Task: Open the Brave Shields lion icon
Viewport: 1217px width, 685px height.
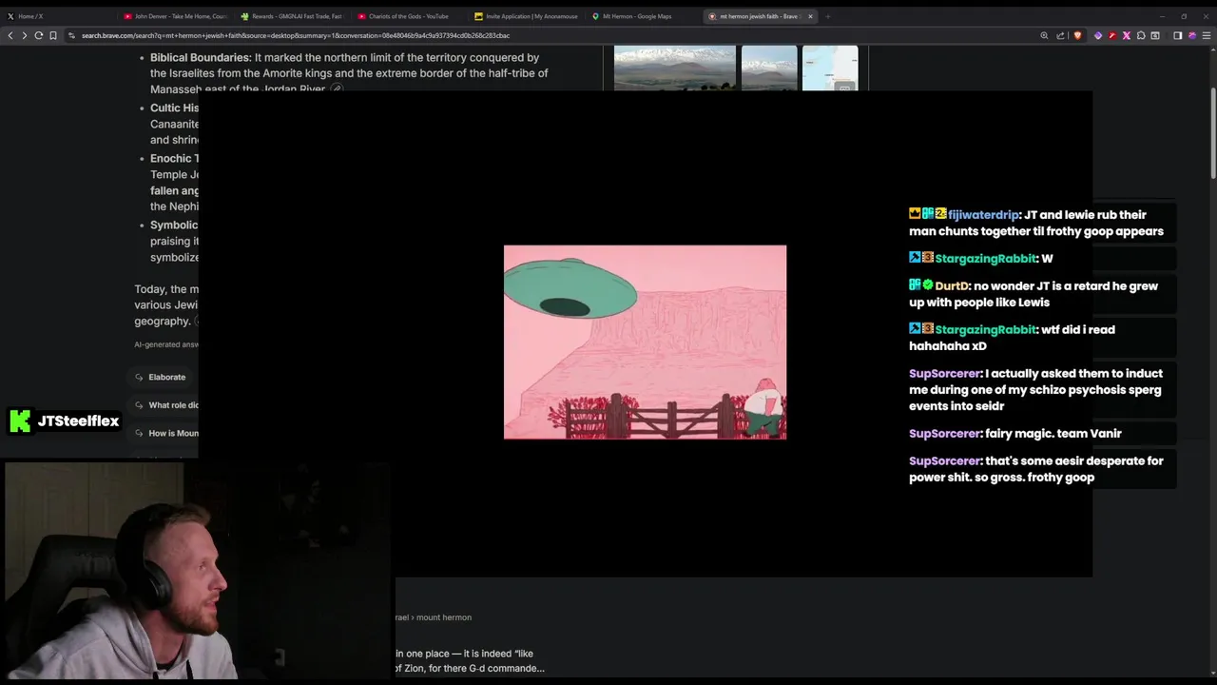Action: point(1077,35)
